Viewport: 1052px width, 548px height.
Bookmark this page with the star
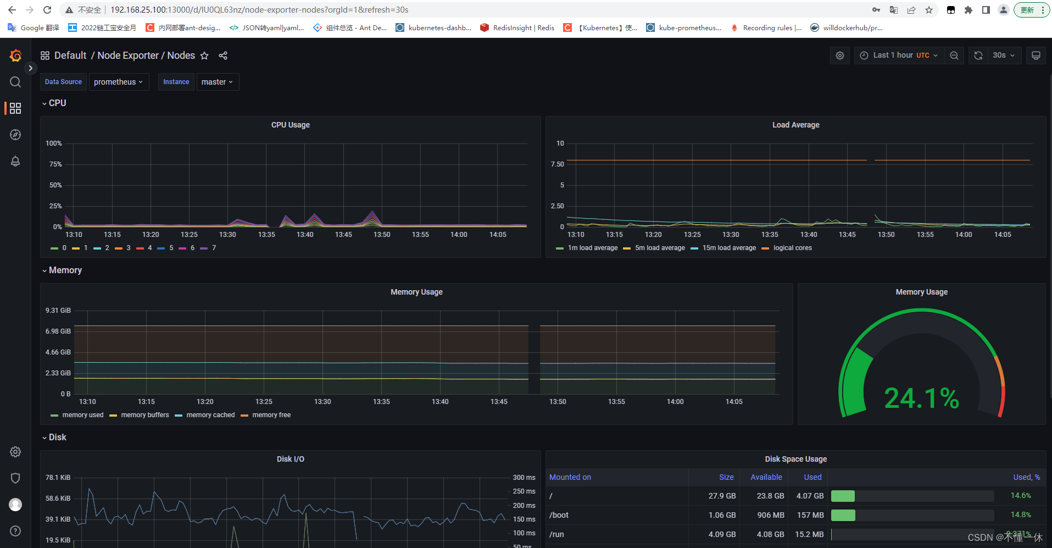(929, 10)
